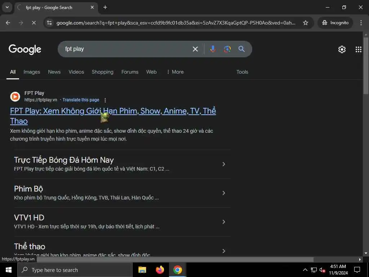The image size is (369, 277).
Task: Clear the search query with X
Action: [195, 49]
